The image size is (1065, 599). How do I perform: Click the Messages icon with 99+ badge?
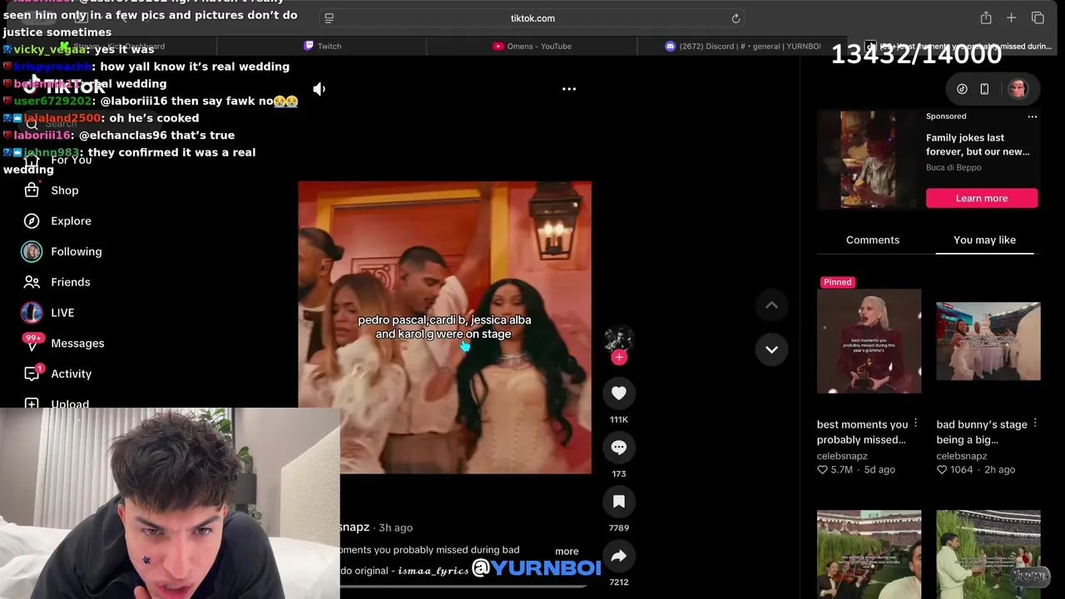click(x=32, y=343)
